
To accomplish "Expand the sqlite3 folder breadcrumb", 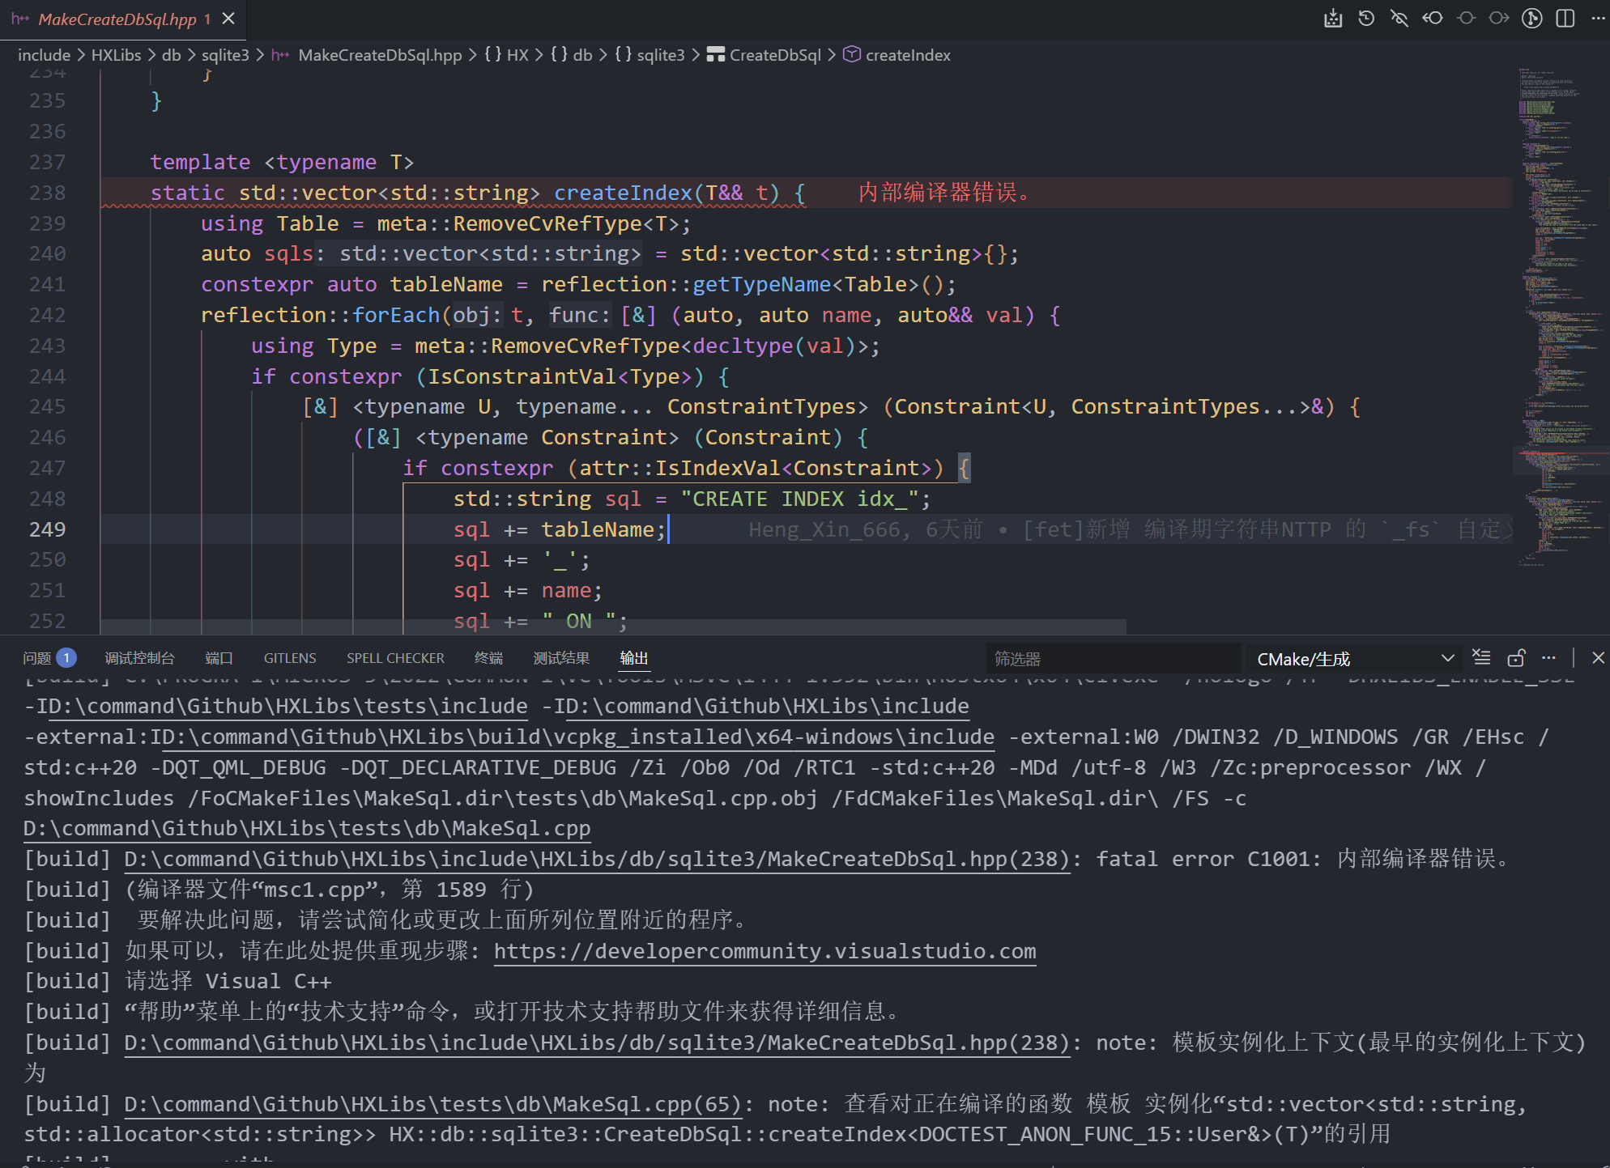I will tap(225, 55).
